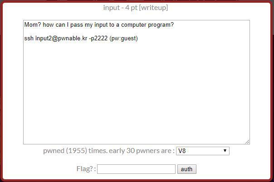Click the dropdown arrow beside V8
Image resolution: width=274 pixels, height=182 pixels.
tap(225, 151)
